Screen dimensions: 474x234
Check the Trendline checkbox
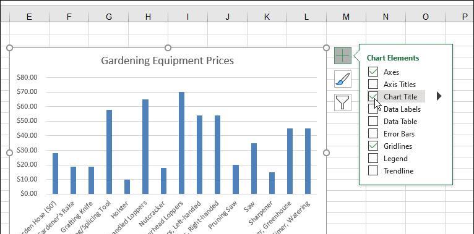[373, 170]
